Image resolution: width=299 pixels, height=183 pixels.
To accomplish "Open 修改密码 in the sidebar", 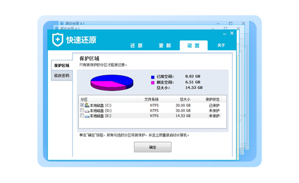I will [61, 75].
